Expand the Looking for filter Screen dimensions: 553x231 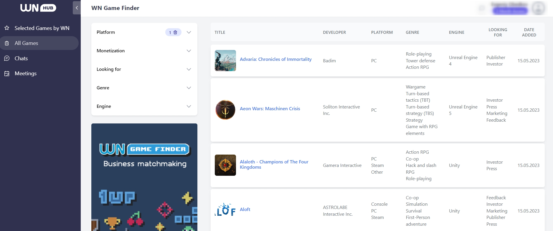[x=189, y=69]
